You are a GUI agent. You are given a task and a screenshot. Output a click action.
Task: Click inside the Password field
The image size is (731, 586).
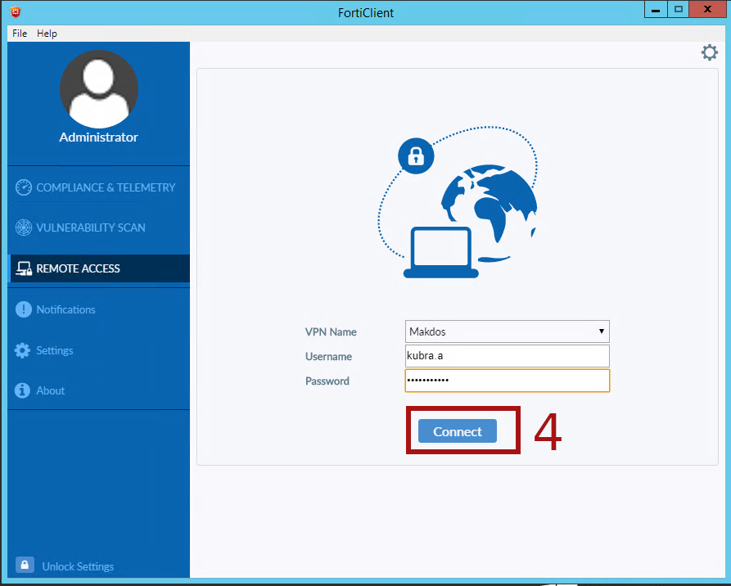506,381
